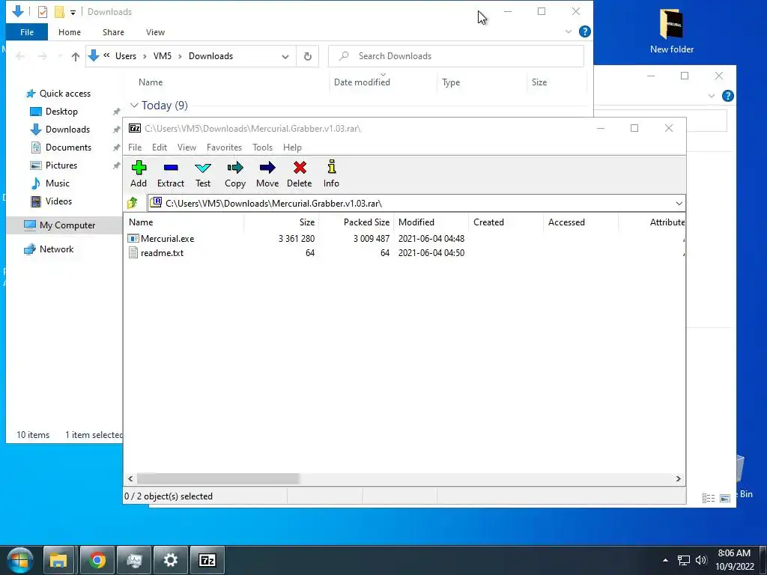Open the quick access toolbar customize dropdown
The width and height of the screenshot is (767, 575).
coord(73,12)
